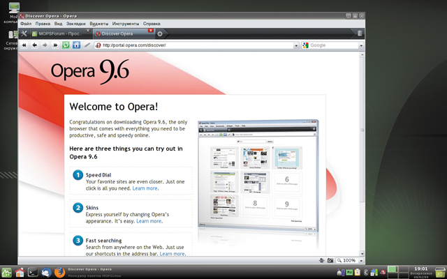Open the home folder in taskbar

pyautogui.click(x=20, y=272)
